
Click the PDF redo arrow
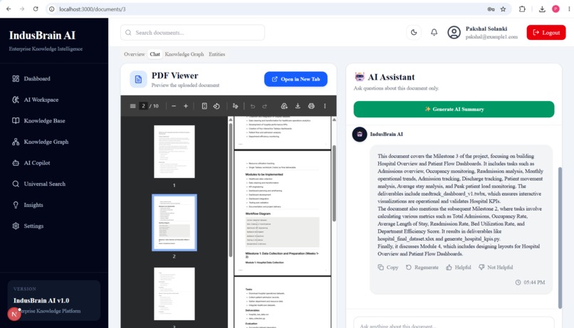click(265, 106)
